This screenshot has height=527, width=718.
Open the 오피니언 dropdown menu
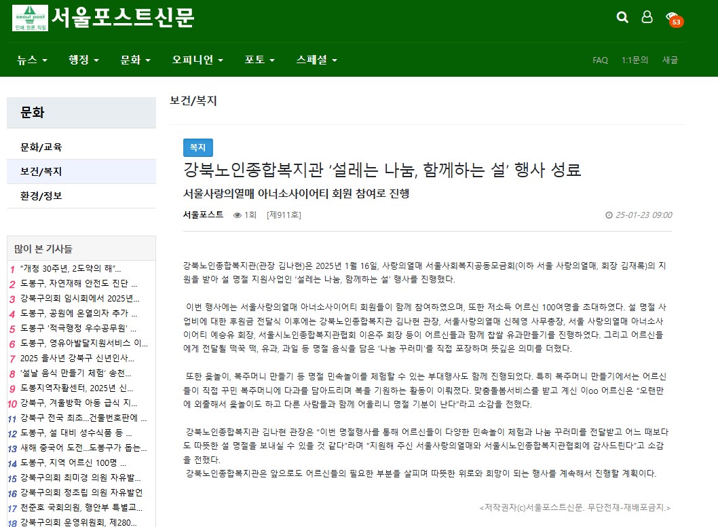point(197,60)
